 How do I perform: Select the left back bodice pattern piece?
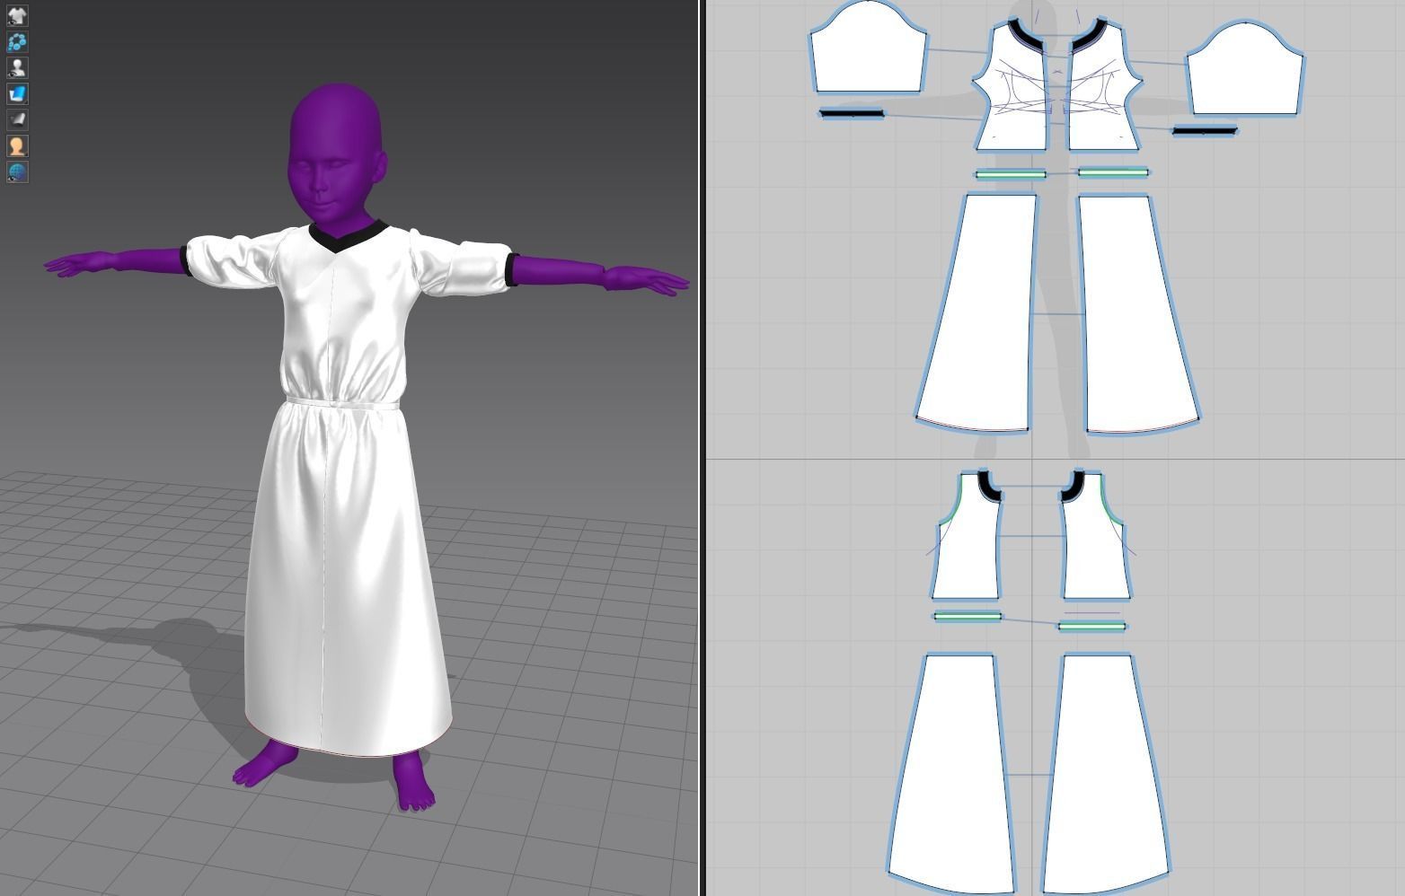pos(967,535)
